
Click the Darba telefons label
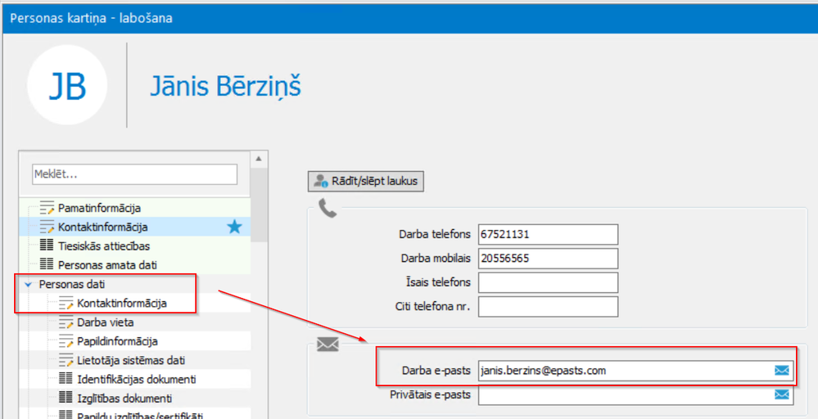[x=436, y=234]
